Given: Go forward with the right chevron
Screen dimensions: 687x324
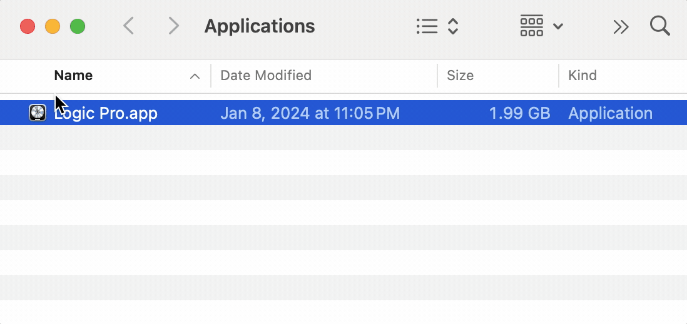Looking at the screenshot, I should pyautogui.click(x=174, y=26).
